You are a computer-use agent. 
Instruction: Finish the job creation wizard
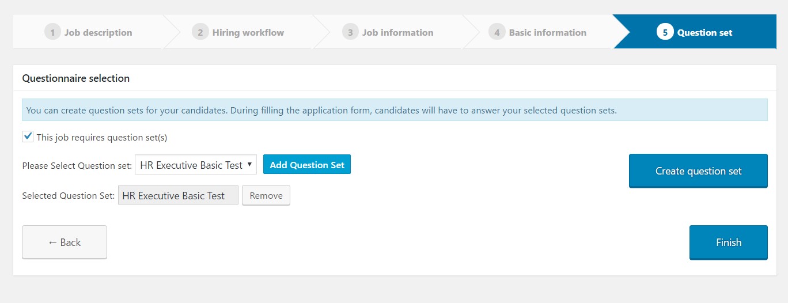728,243
